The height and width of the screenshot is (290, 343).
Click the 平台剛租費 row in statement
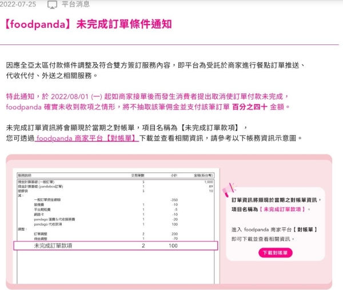tap(43, 209)
